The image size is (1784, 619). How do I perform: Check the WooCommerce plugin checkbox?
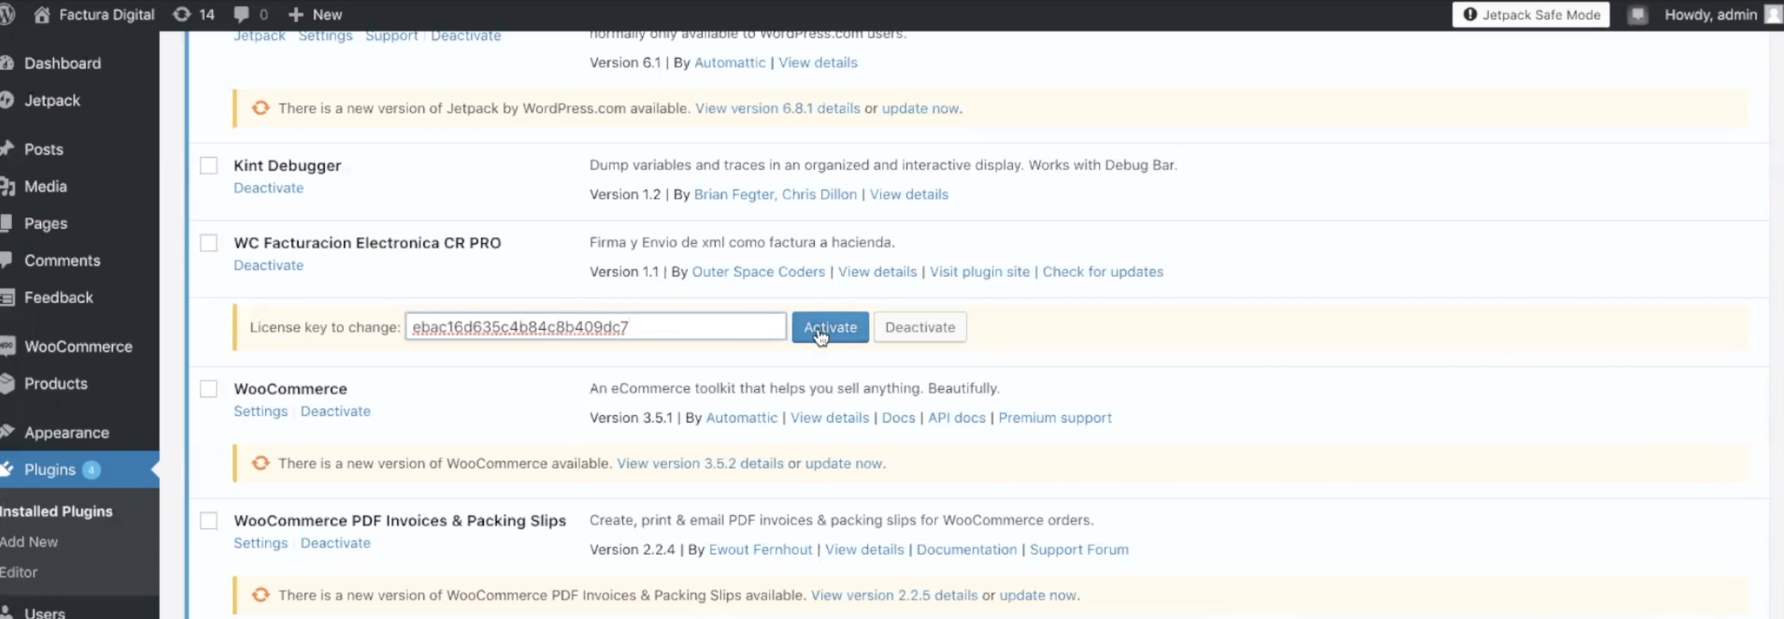pyautogui.click(x=208, y=389)
